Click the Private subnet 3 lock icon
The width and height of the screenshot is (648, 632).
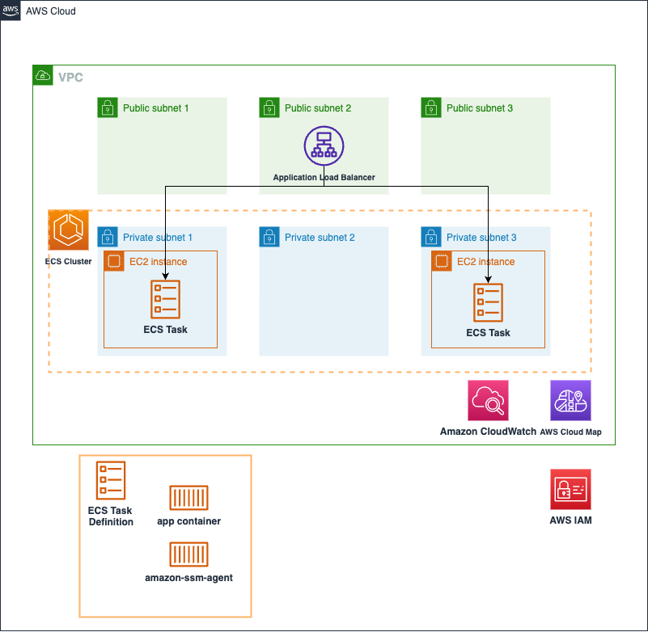(431, 237)
